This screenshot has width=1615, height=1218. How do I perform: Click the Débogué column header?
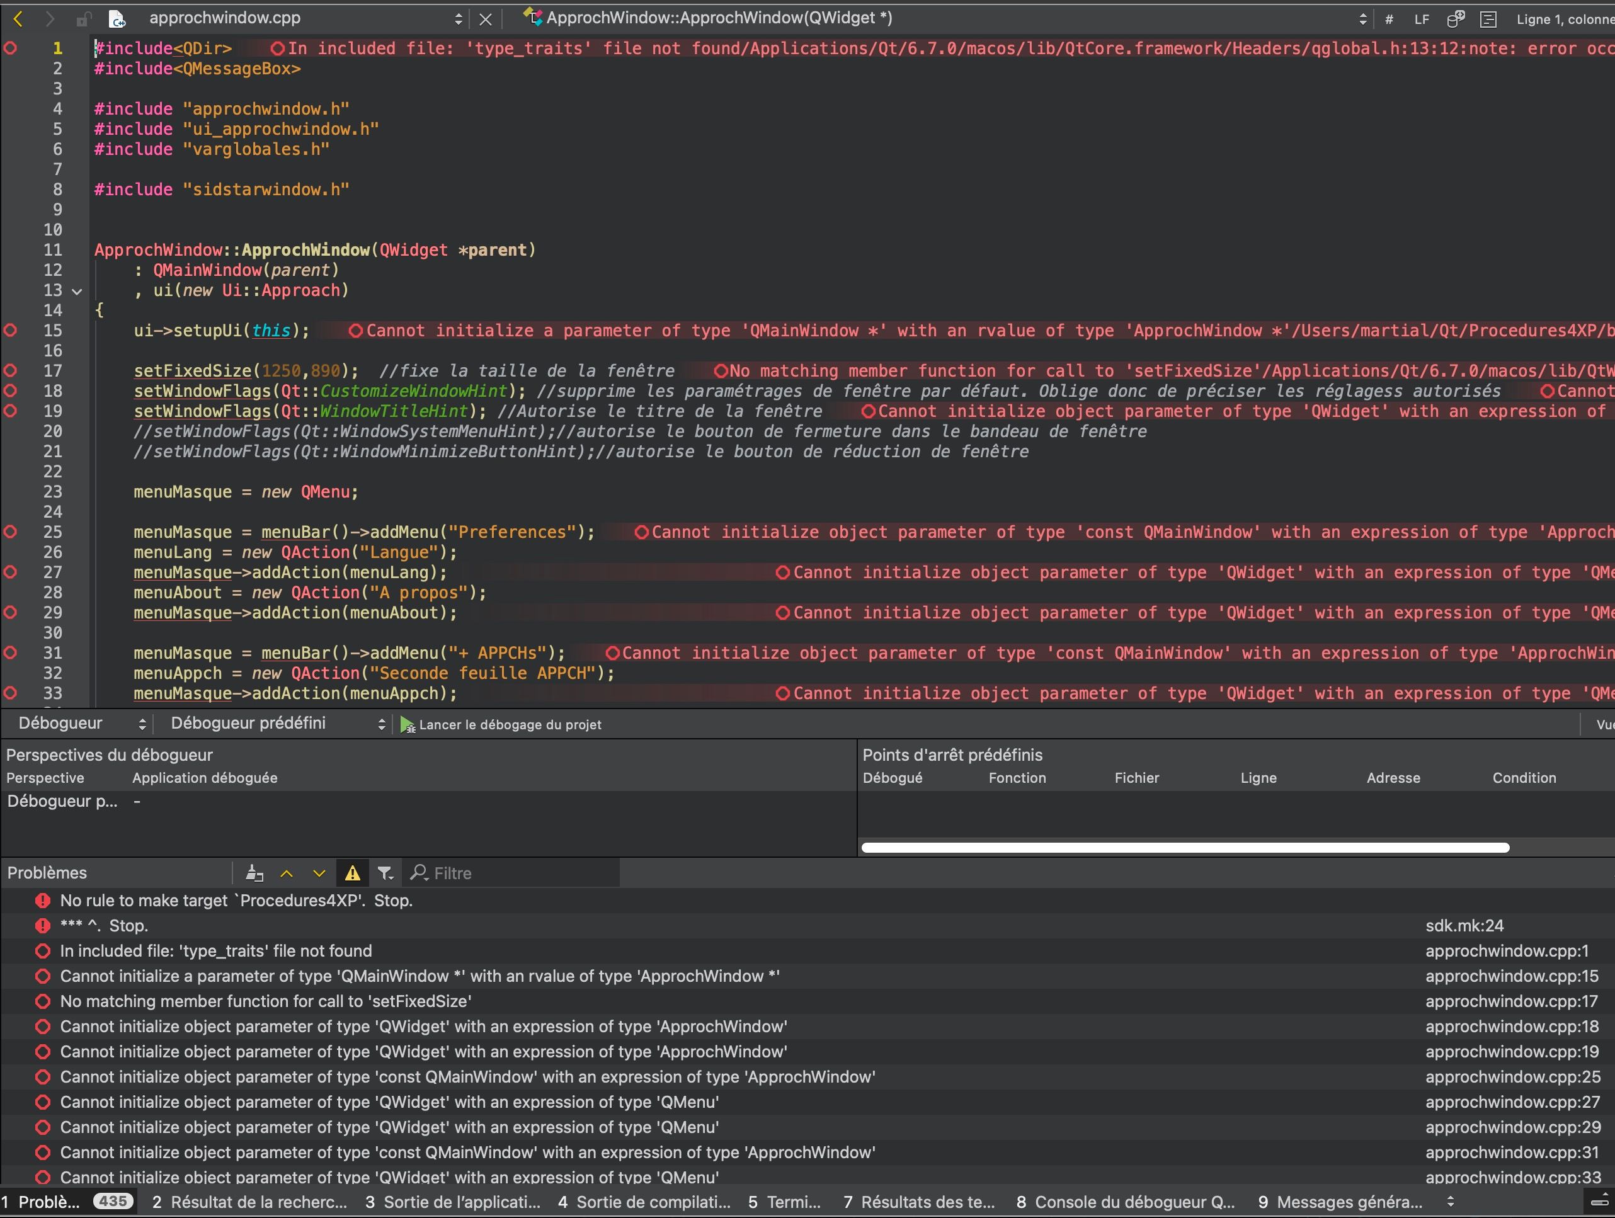point(892,778)
